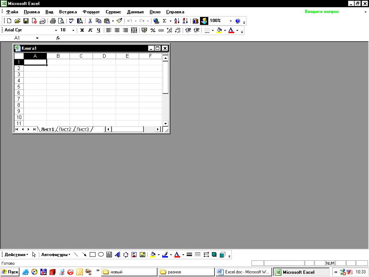Toggle align left

point(108,30)
